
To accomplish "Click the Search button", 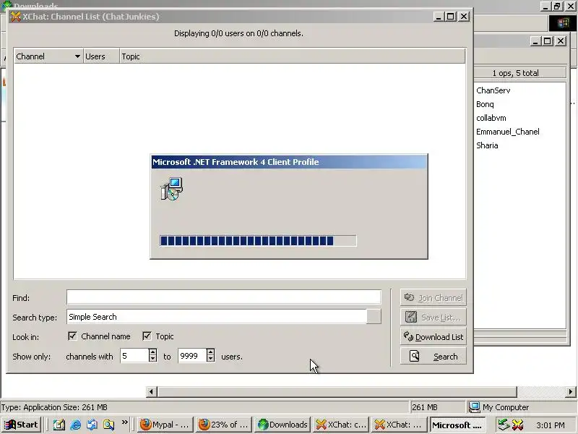I will pyautogui.click(x=433, y=356).
